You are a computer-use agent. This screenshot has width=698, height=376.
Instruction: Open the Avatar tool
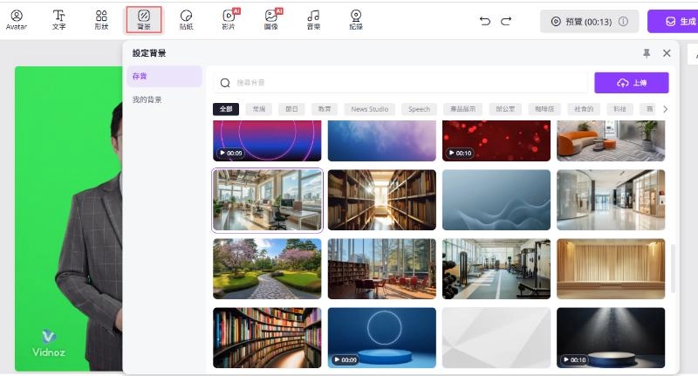pos(16,19)
